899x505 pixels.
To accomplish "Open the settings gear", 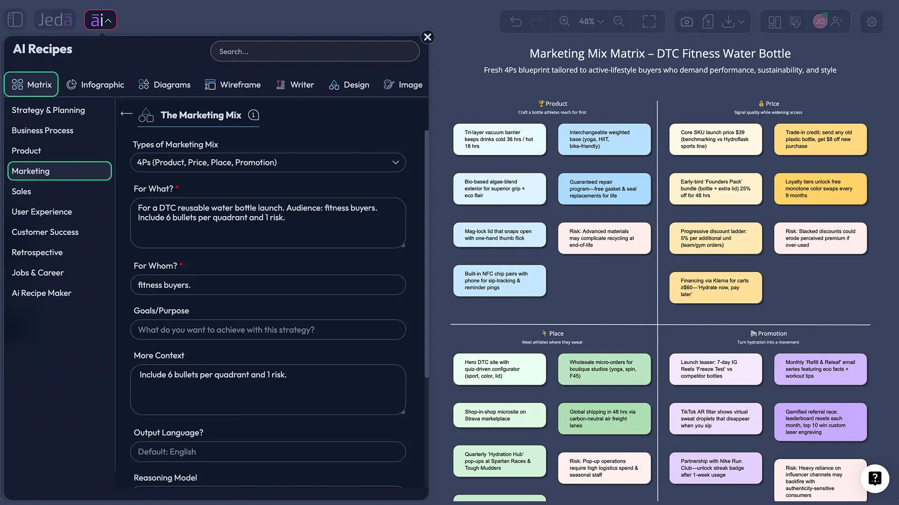I will (871, 22).
